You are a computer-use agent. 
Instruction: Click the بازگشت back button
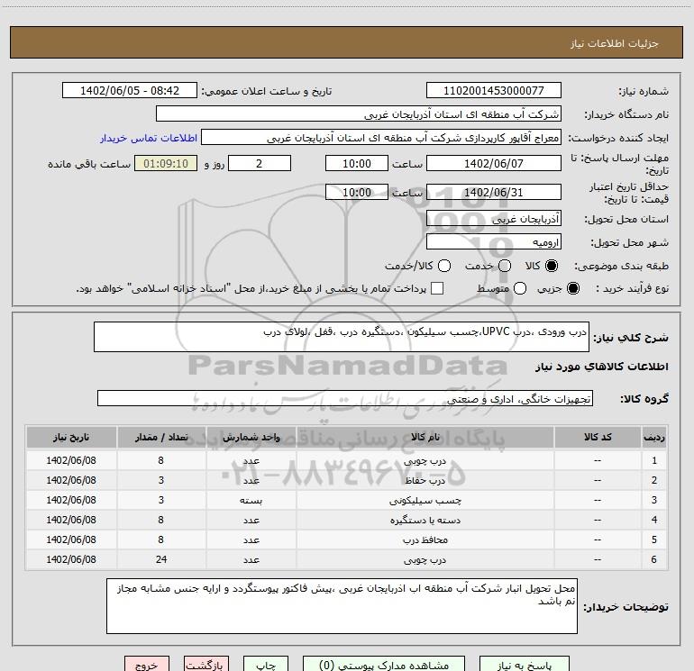[206, 665]
